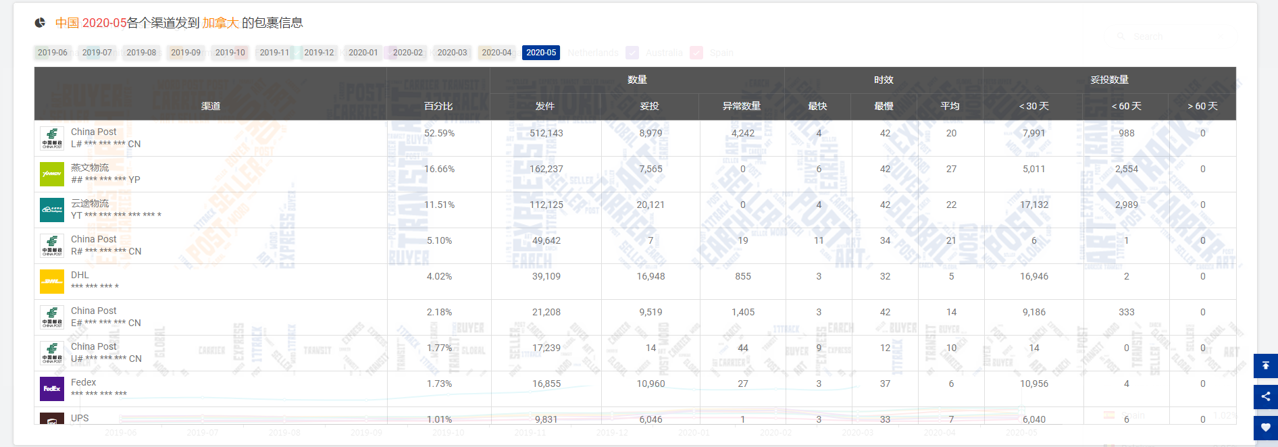Click the 燕文物流 channel name
This screenshot has height=447, width=1278.
(x=90, y=167)
